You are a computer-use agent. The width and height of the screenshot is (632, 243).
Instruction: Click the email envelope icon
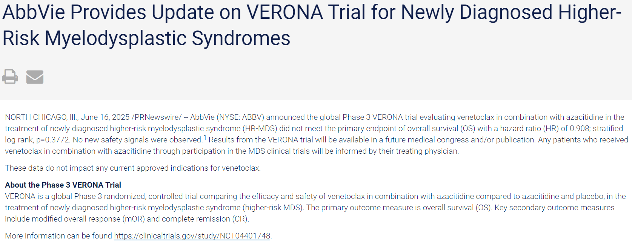point(35,77)
